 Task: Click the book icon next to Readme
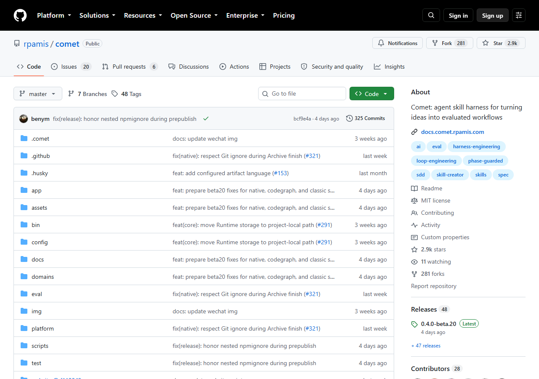click(x=414, y=188)
